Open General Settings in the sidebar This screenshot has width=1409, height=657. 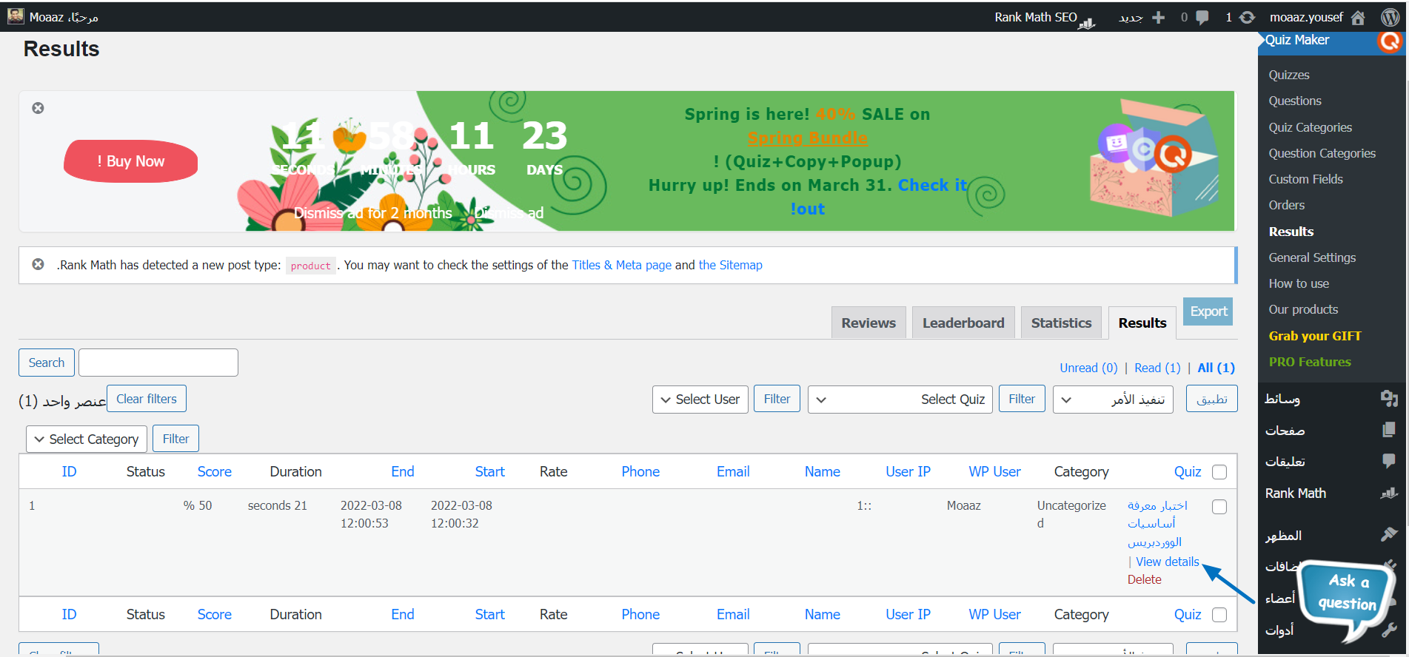coord(1313,257)
